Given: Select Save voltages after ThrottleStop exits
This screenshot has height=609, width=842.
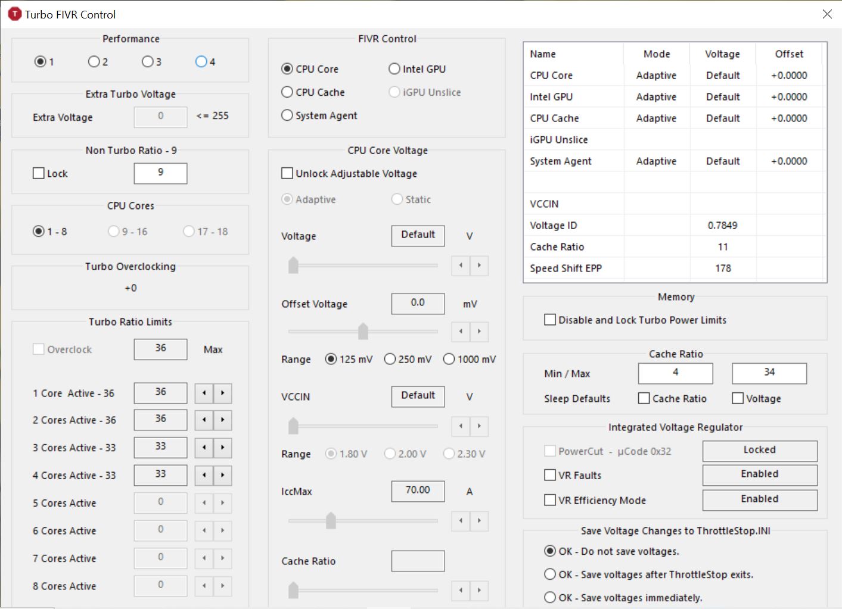Looking at the screenshot, I should point(550,574).
